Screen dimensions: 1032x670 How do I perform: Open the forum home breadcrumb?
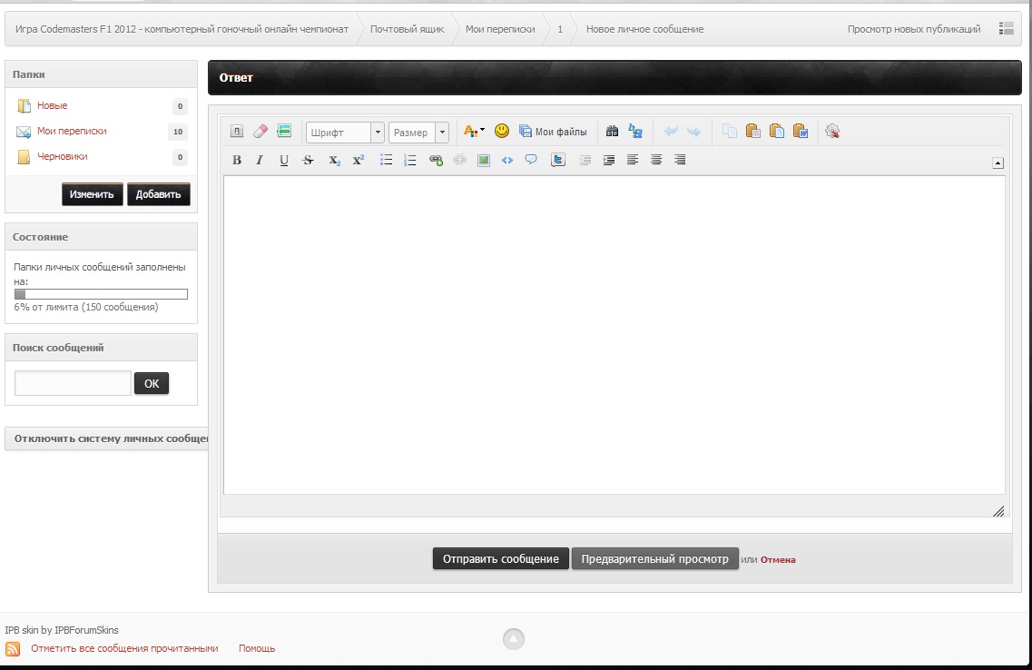[x=182, y=29]
